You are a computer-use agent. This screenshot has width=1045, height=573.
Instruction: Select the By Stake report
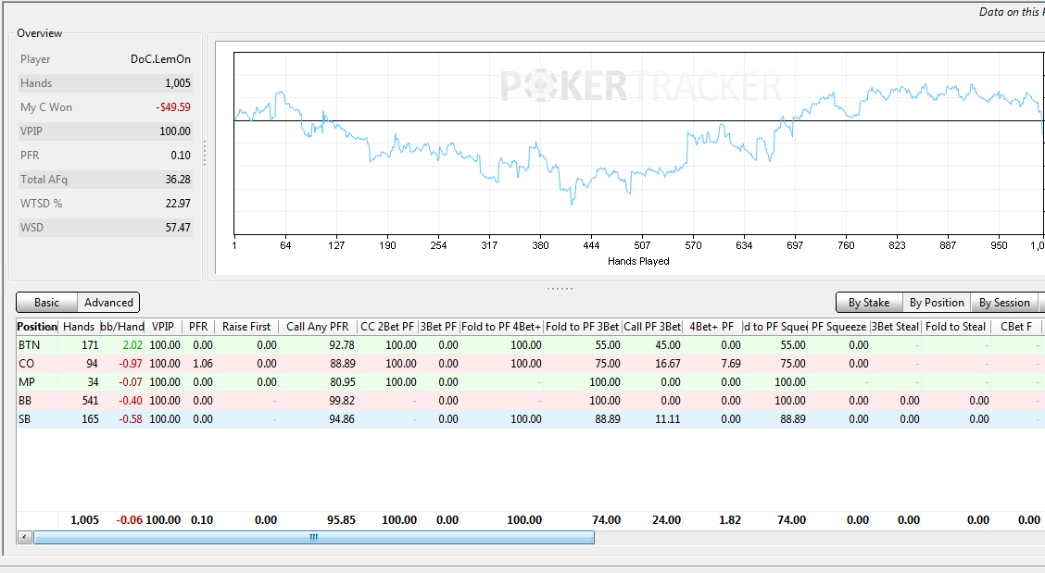[x=869, y=303]
